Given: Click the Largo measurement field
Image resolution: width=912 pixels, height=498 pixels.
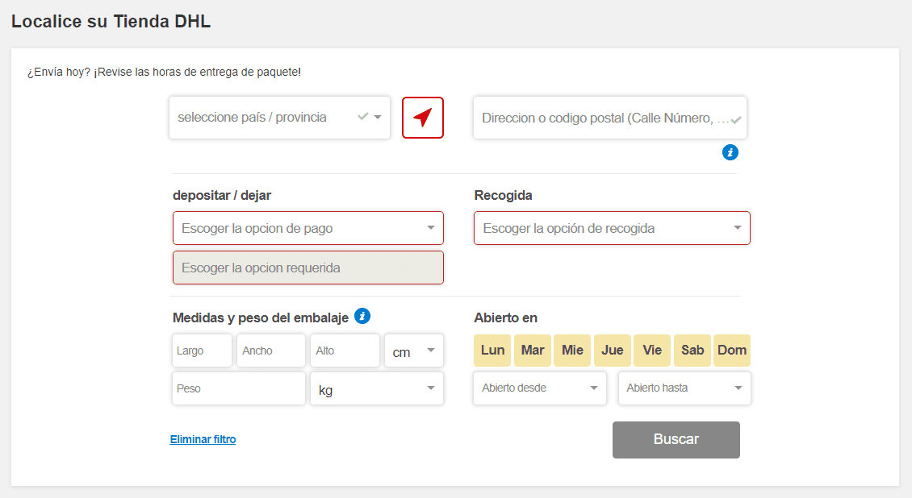Looking at the screenshot, I should tap(201, 350).
